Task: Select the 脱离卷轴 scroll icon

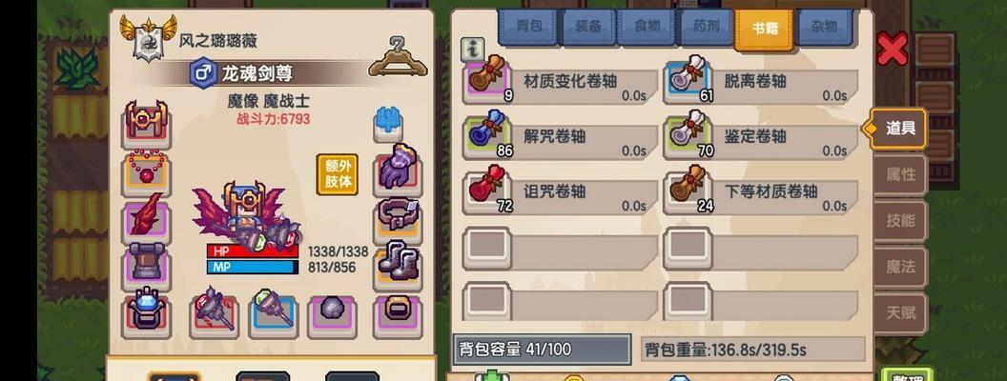Action: pos(688,81)
